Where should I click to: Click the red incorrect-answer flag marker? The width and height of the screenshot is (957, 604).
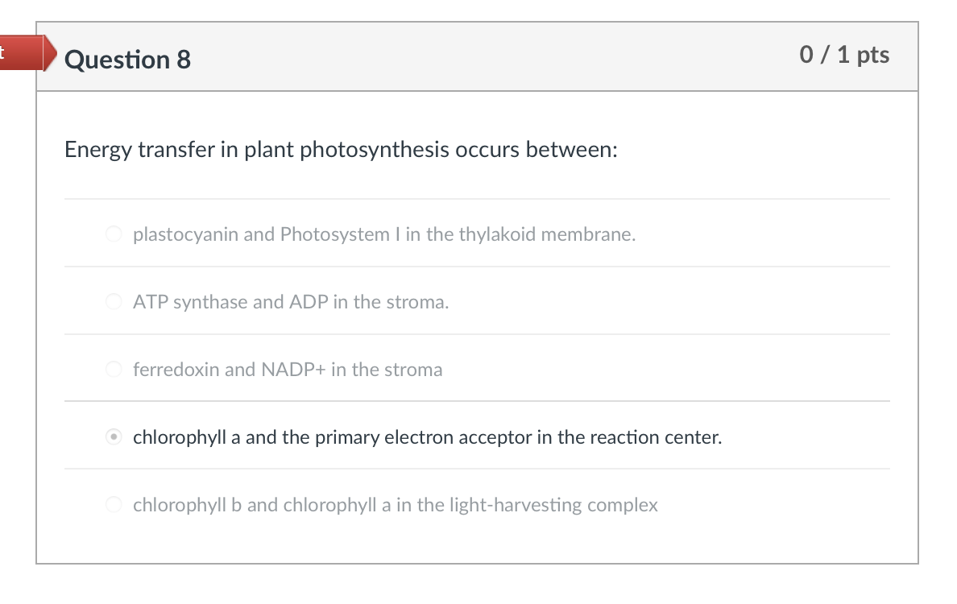point(23,54)
